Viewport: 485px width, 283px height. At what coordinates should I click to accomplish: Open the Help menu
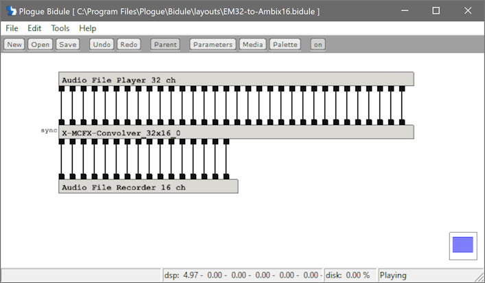point(88,28)
